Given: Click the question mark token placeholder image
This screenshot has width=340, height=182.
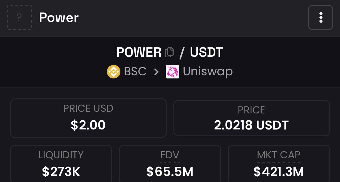Looking at the screenshot, I should pos(19,17).
